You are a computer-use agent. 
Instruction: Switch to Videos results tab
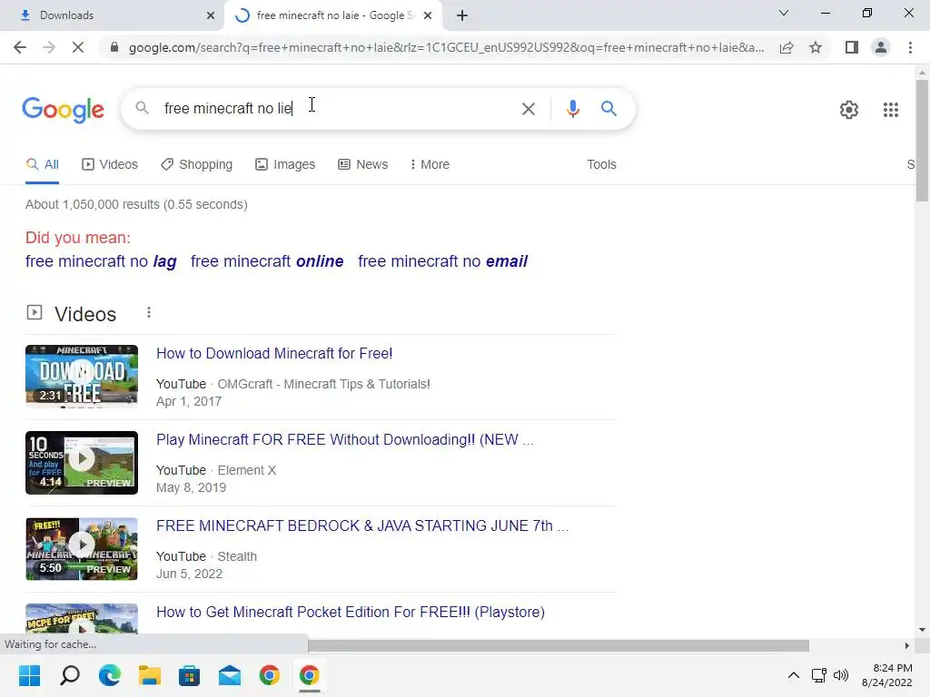tap(110, 165)
